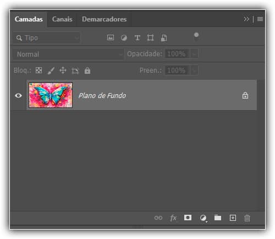Toggle lock all padlock icon
Viewport: 275px width, 239px height.
point(87,70)
